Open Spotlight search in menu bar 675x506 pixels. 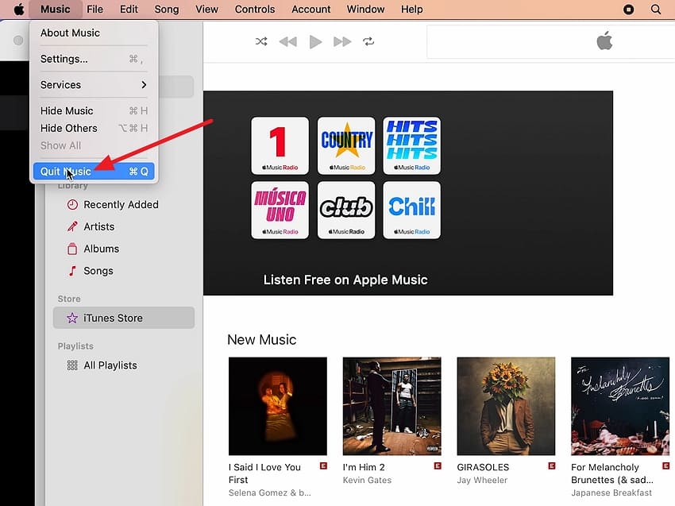[656, 9]
